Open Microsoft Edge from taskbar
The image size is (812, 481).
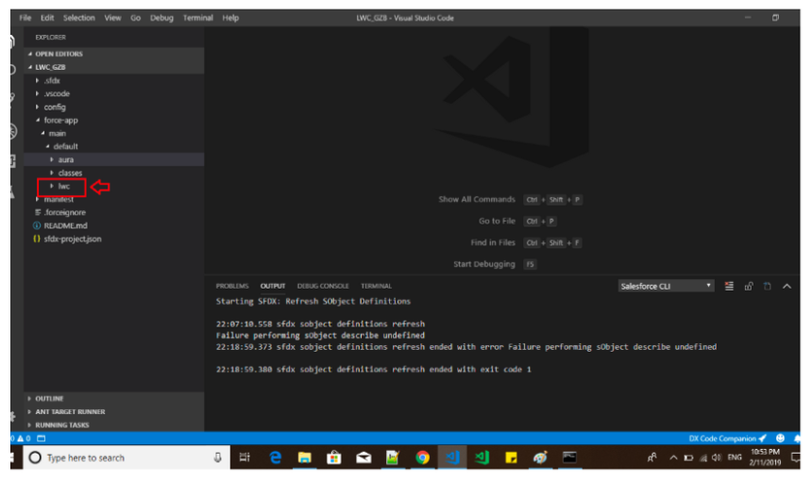[275, 457]
